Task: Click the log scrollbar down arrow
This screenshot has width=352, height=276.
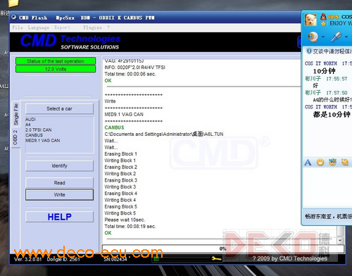Action: pyautogui.click(x=340, y=240)
